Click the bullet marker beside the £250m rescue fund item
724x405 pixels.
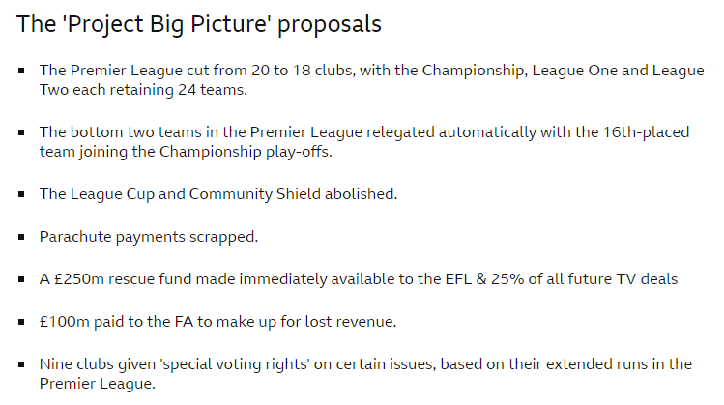pos(20,278)
